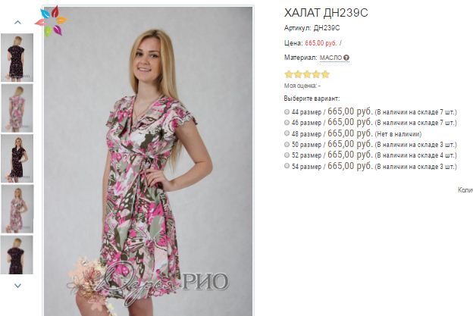Select the 50 размер option
This screenshot has width=473, height=316.
coord(287,145)
